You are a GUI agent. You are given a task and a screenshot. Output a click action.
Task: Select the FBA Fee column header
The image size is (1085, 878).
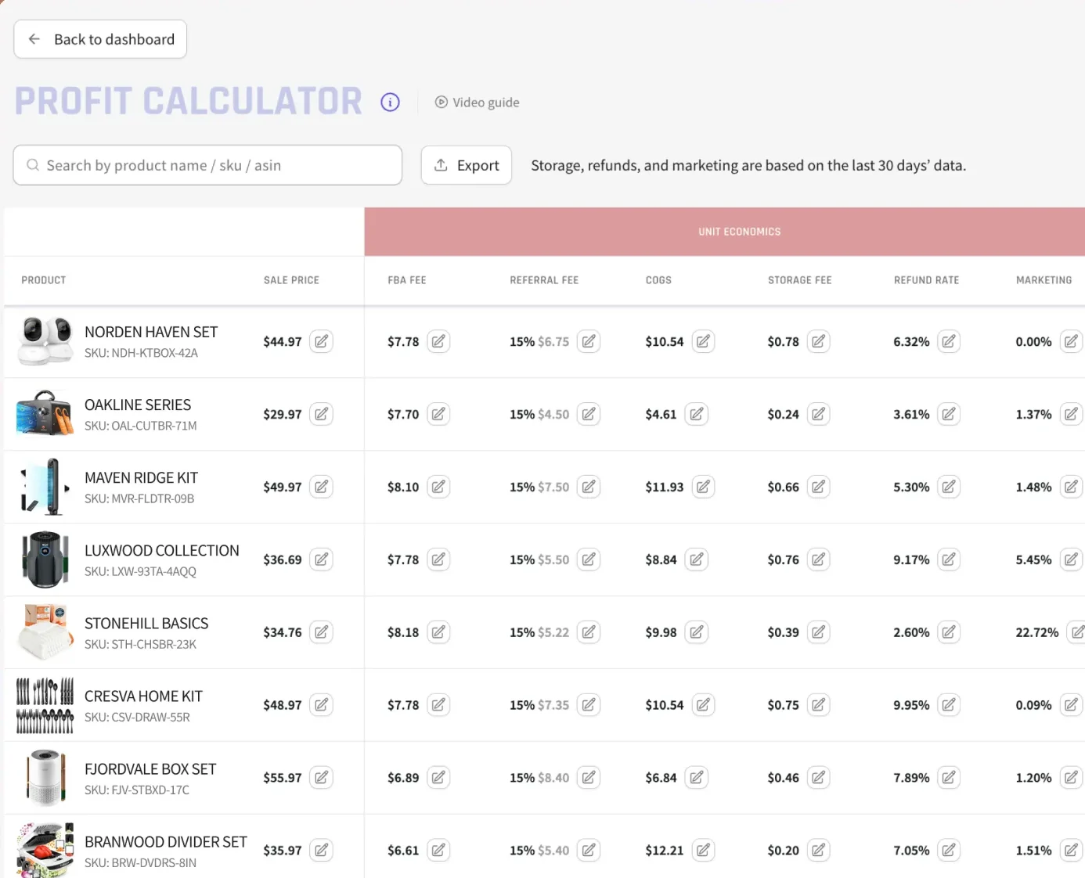pyautogui.click(x=407, y=280)
